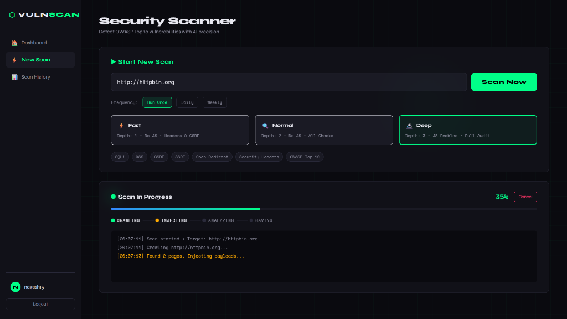Image resolution: width=567 pixels, height=319 pixels.
Task: Start scanning with Scan Now button
Action: tap(504, 82)
